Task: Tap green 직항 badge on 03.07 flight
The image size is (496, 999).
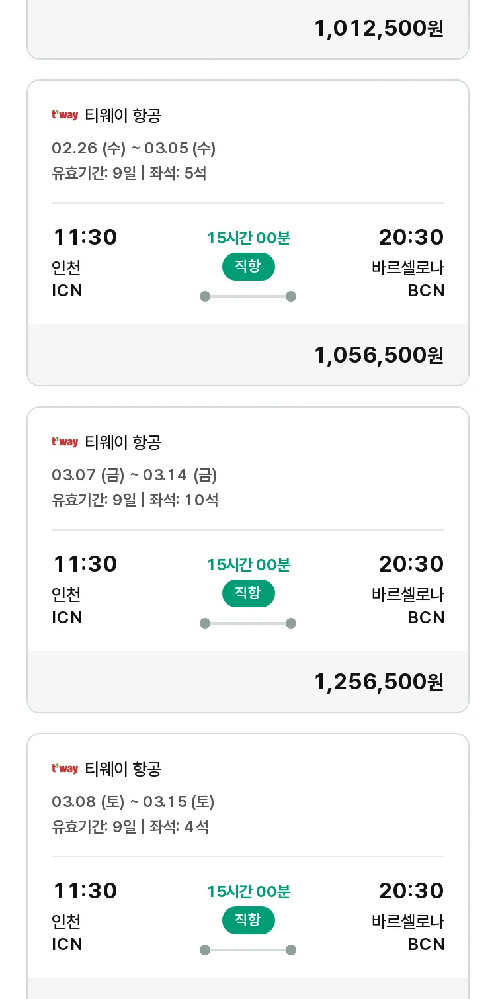Action: click(x=248, y=593)
